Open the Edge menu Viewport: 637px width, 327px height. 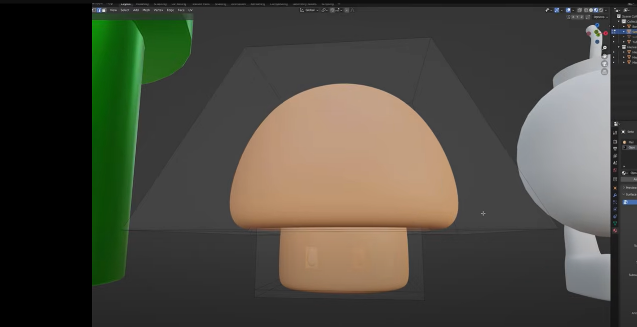point(170,10)
